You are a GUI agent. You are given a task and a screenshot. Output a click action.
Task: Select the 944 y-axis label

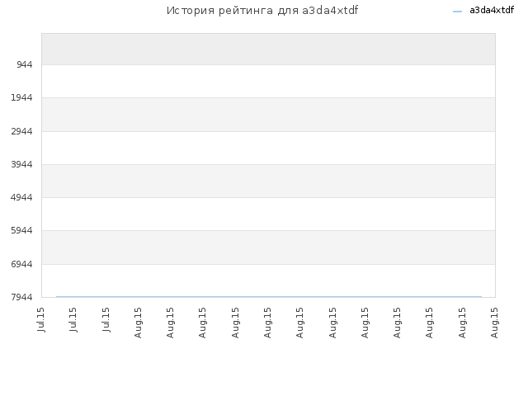point(25,64)
